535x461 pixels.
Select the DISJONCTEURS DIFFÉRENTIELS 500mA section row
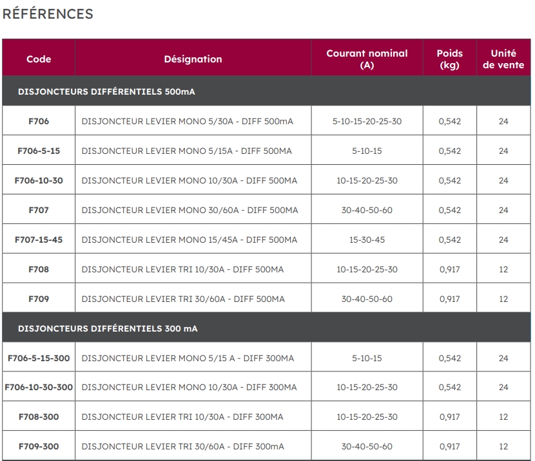click(106, 91)
